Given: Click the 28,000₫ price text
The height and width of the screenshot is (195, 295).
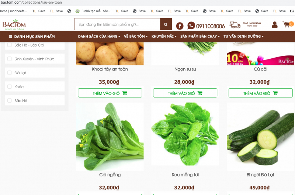Looking at the screenshot, I should click(184, 82).
